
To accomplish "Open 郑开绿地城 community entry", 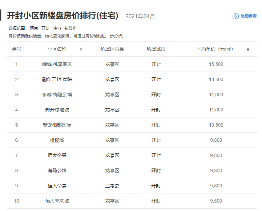I will pos(57,110).
